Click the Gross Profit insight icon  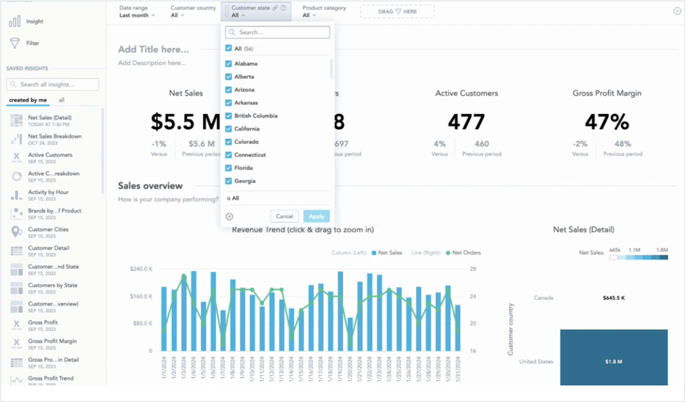[17, 325]
